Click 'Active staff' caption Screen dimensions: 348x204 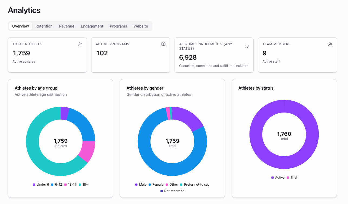point(271,62)
